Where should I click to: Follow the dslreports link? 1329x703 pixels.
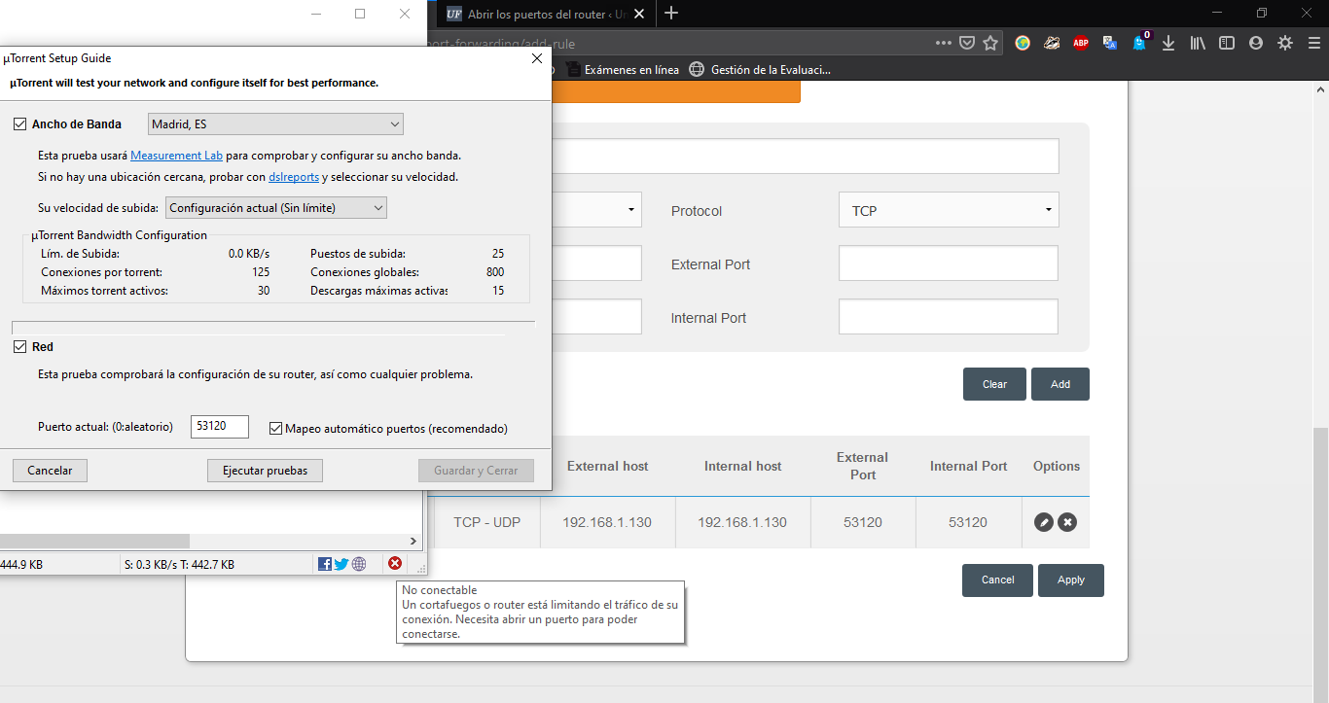[x=293, y=177]
